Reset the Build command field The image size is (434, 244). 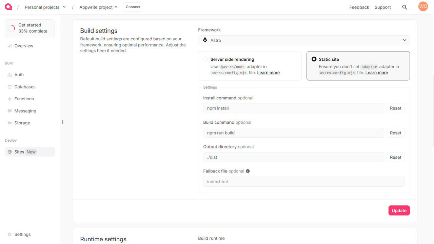pos(395,133)
